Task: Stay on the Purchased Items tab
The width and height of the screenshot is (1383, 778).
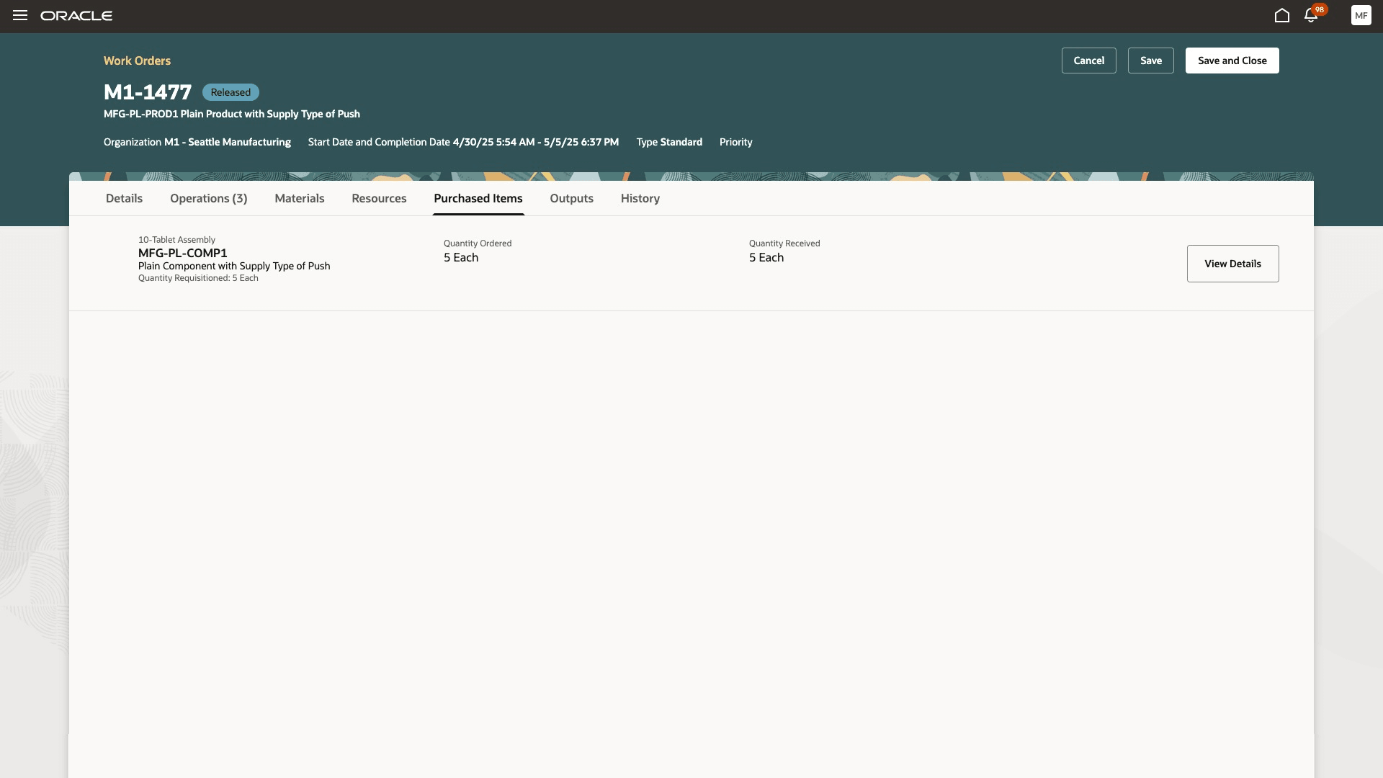Action: (x=478, y=198)
